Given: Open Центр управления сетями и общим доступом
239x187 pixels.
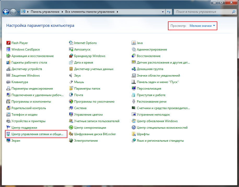Looking at the screenshot, I should click(x=36, y=134).
